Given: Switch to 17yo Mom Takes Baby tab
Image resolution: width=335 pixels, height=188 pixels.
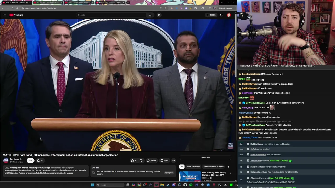Looking at the screenshot, I should click(x=79, y=3).
